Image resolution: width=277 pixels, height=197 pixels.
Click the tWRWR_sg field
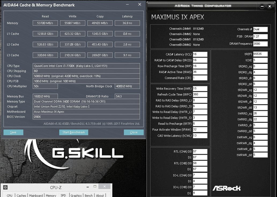(260, 137)
